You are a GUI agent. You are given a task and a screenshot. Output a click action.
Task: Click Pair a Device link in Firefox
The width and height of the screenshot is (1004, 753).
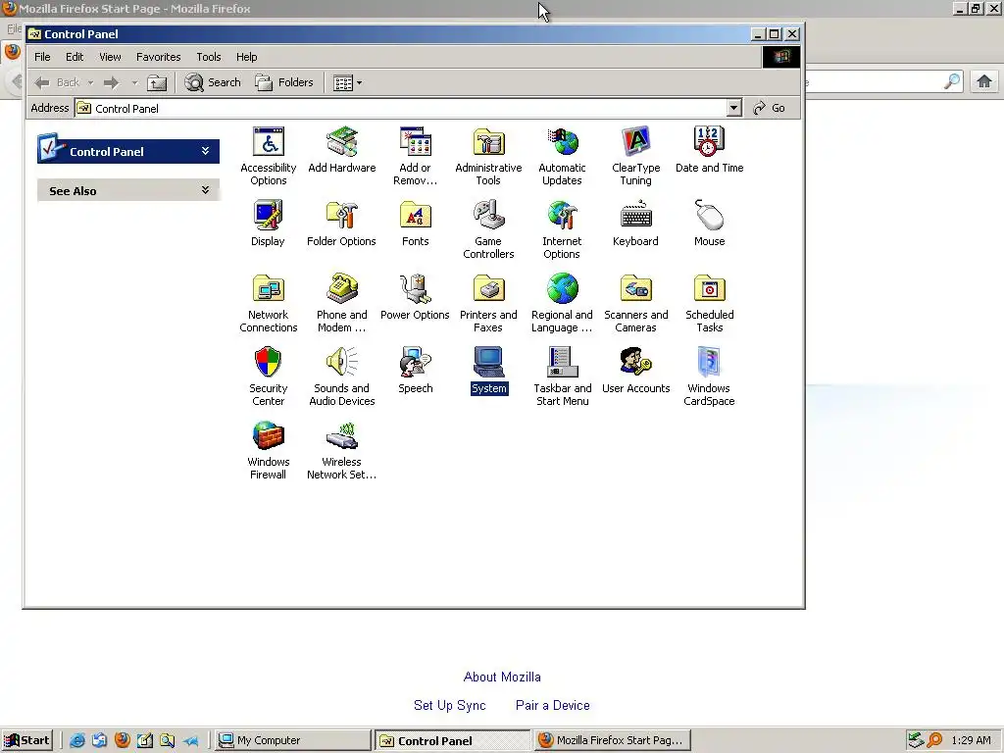[x=553, y=705]
